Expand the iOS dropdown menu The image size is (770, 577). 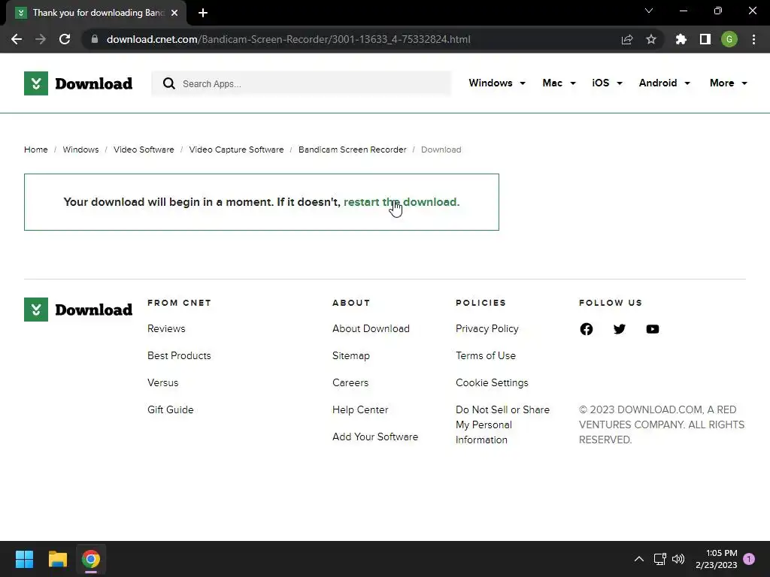(x=607, y=83)
